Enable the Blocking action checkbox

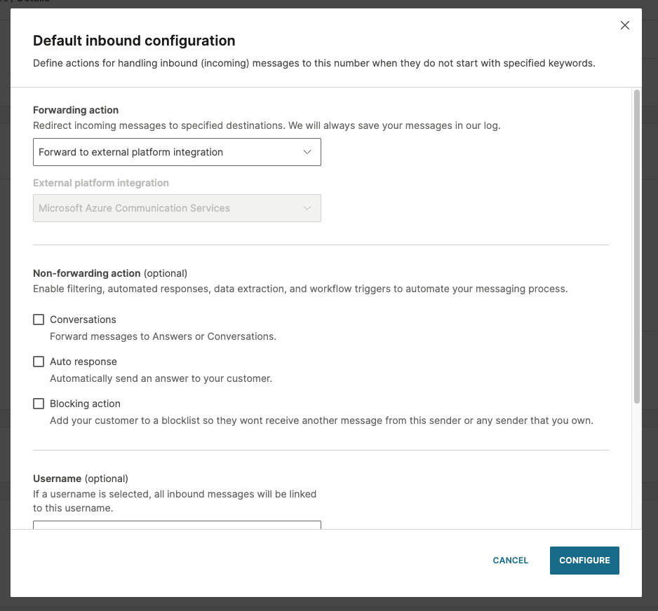click(x=39, y=404)
